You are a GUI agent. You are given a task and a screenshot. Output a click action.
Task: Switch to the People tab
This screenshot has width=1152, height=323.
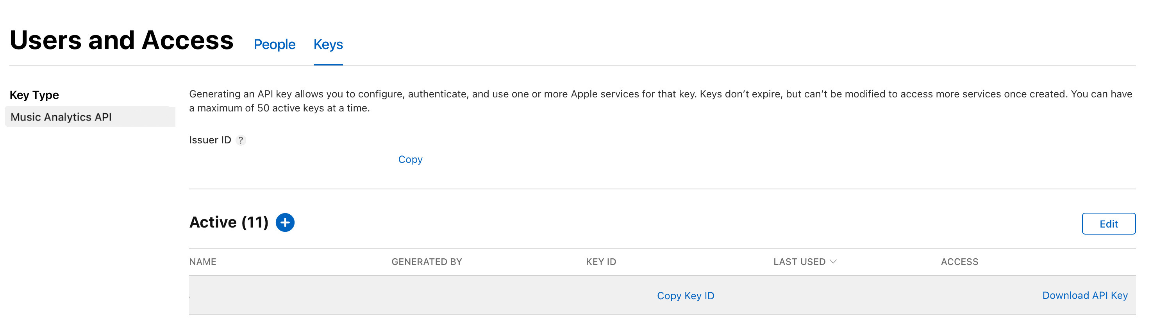tap(274, 45)
